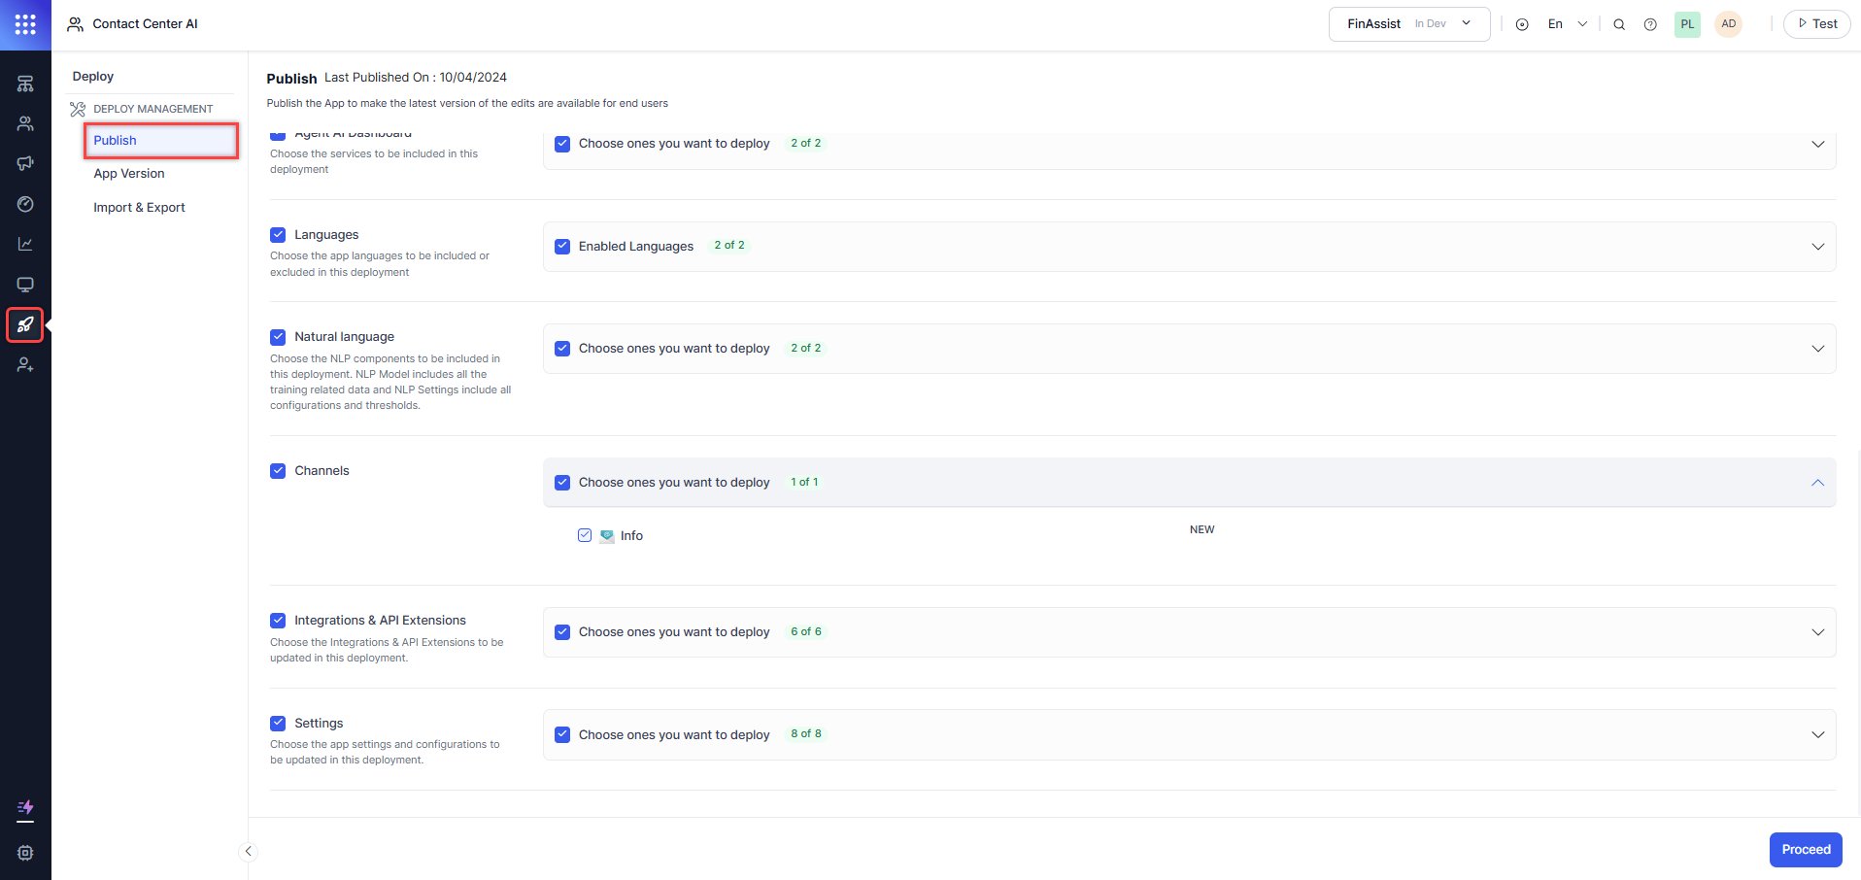Click the Info channel name

(x=631, y=536)
